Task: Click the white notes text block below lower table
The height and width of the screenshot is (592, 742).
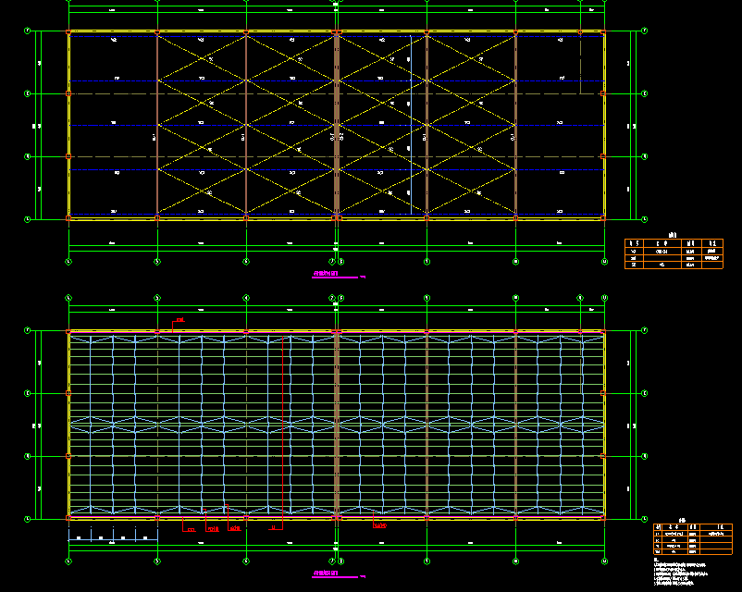Action: click(686, 572)
